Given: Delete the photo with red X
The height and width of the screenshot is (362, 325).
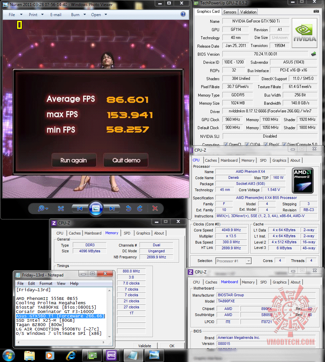Looking at the screenshot, I should coord(155,208).
